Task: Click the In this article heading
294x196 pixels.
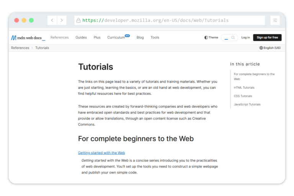Action: pyautogui.click(x=245, y=64)
